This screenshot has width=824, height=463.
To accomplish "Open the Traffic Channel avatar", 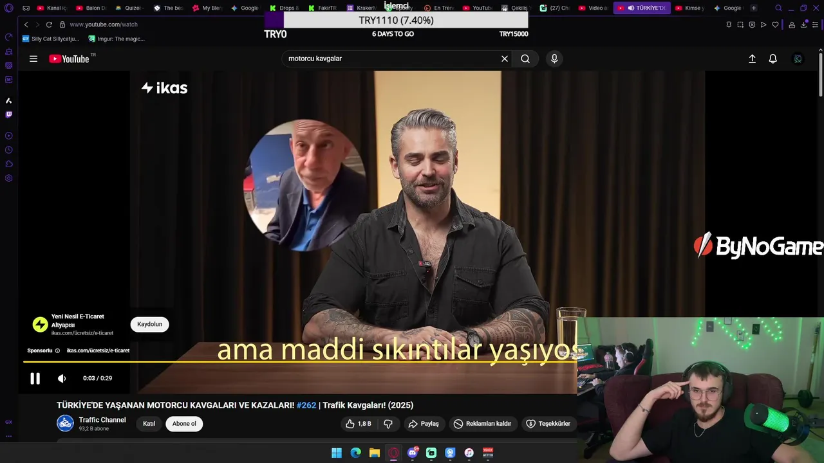I will [x=65, y=423].
